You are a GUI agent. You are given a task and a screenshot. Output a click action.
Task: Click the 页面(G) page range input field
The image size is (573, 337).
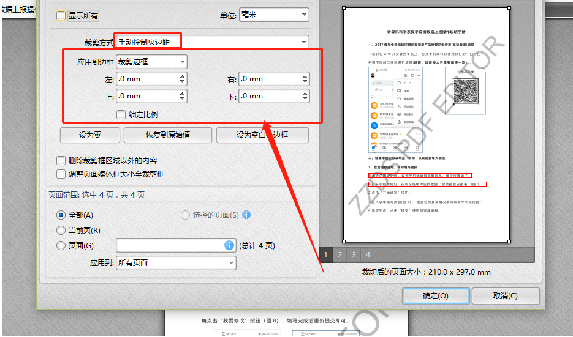point(176,245)
